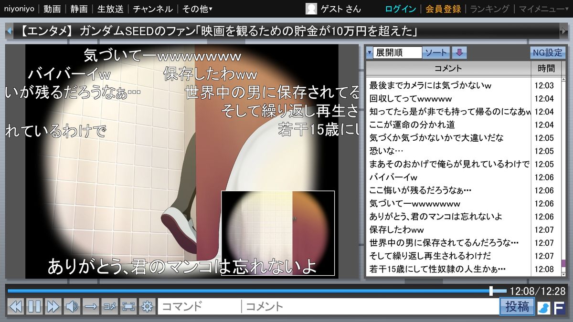Share via the Twitter bird icon

point(543,307)
